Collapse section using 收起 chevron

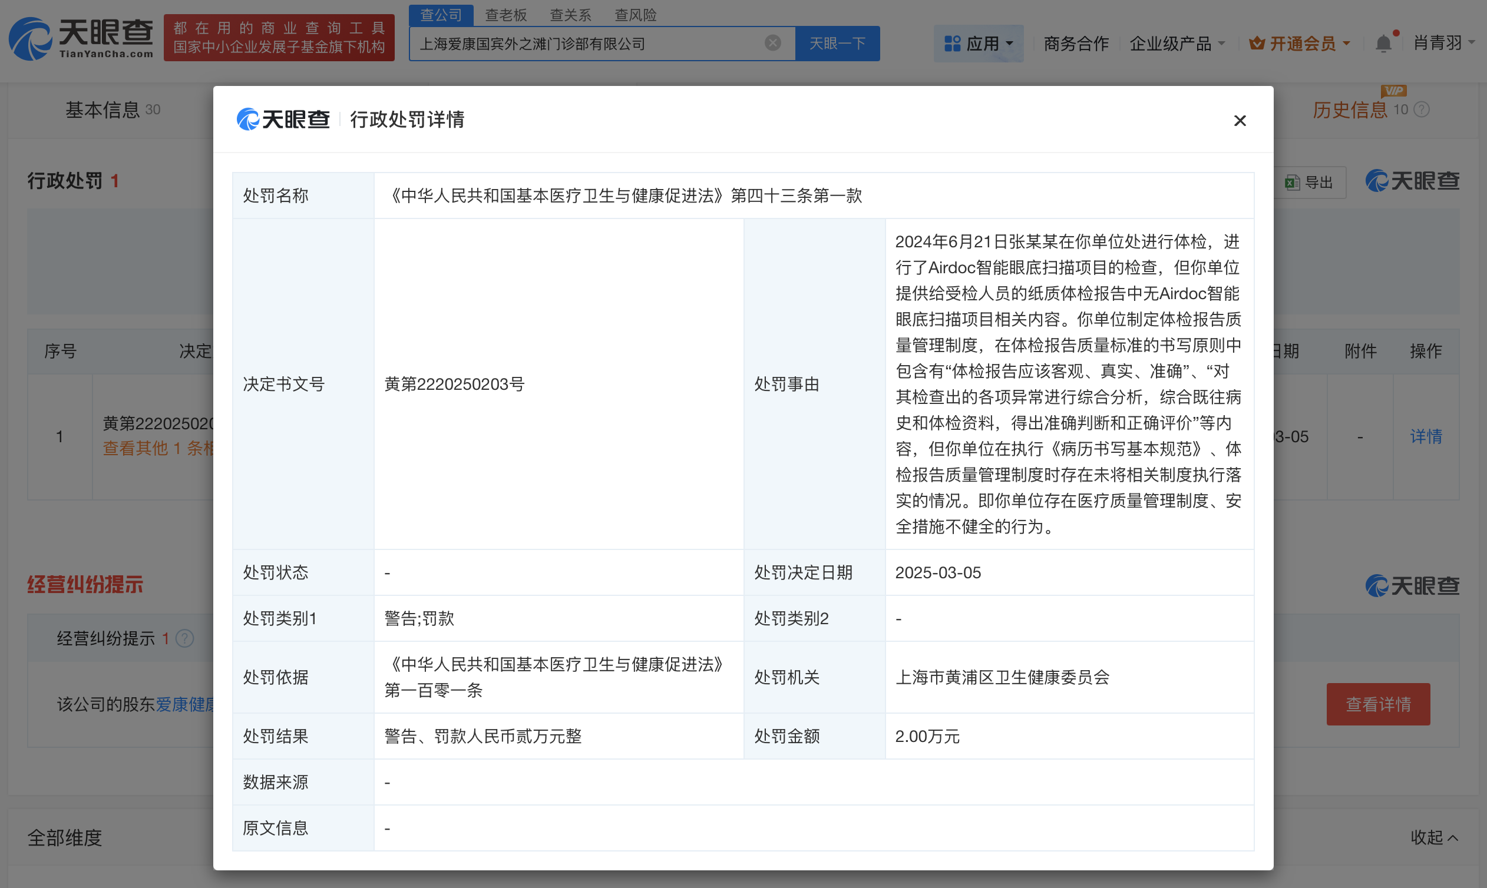1453,838
